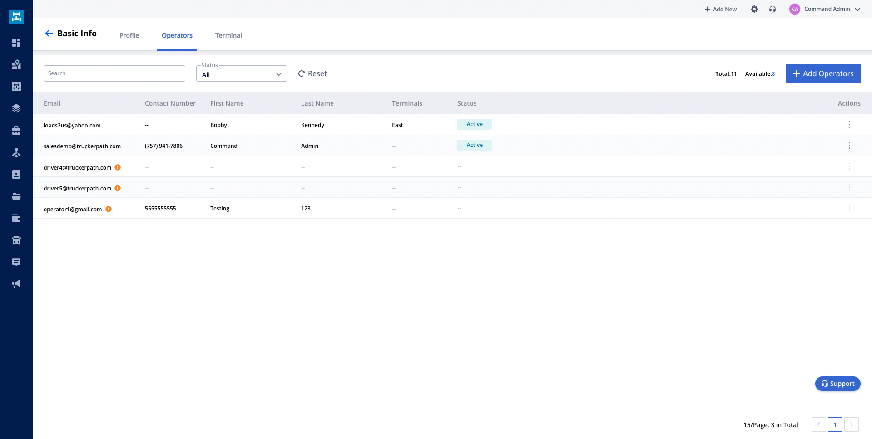Click the Testing first name cell
Viewport: 872px width, 439px height.
point(220,209)
